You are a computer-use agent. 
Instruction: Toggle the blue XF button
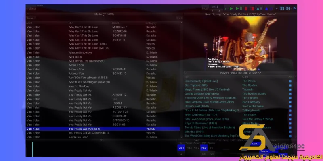coord(273,151)
